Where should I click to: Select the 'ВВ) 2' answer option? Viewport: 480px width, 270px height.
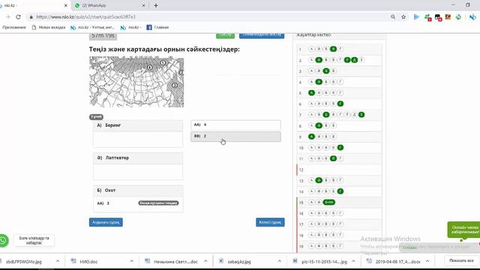click(x=235, y=136)
